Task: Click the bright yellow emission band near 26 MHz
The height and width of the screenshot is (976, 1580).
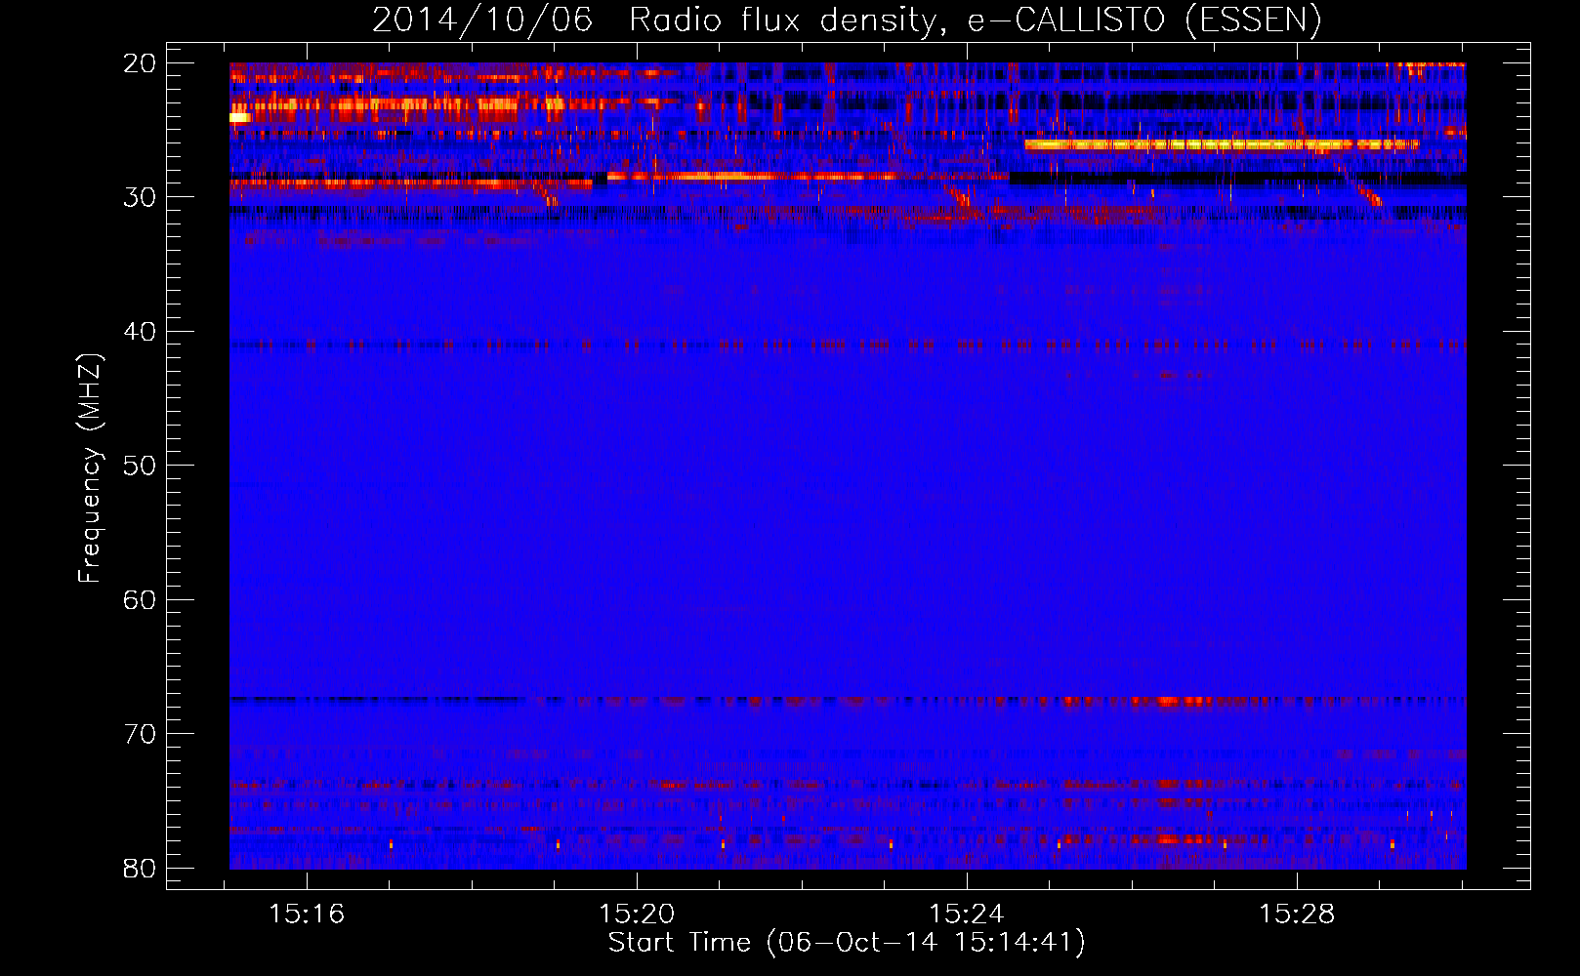Action: click(x=1221, y=144)
